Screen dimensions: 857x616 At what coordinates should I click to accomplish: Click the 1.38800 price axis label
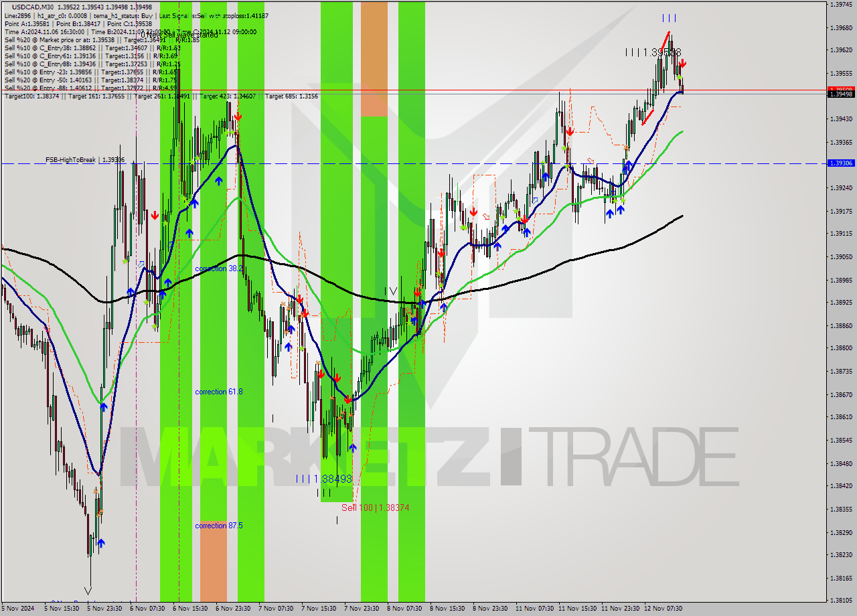click(840, 348)
